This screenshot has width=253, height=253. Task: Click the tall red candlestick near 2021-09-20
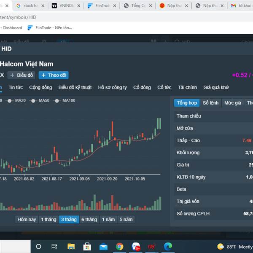112,129
